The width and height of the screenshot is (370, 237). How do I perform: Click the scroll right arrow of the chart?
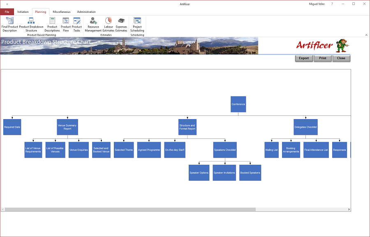tap(349, 209)
